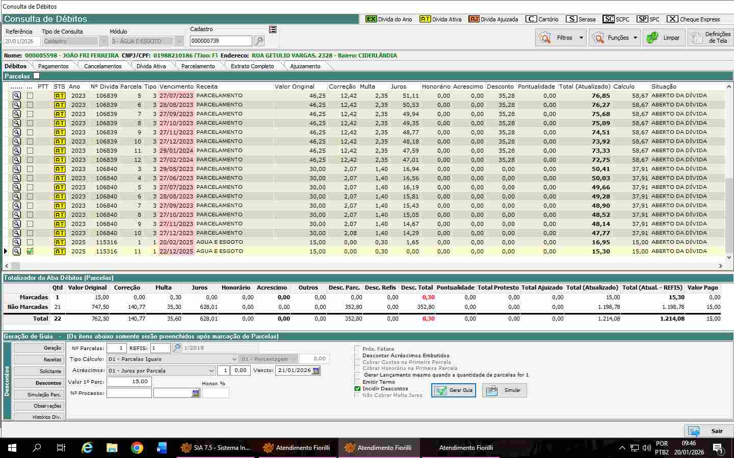
Task: Expand the Tipo Cálculo dropdown
Action: (234, 359)
